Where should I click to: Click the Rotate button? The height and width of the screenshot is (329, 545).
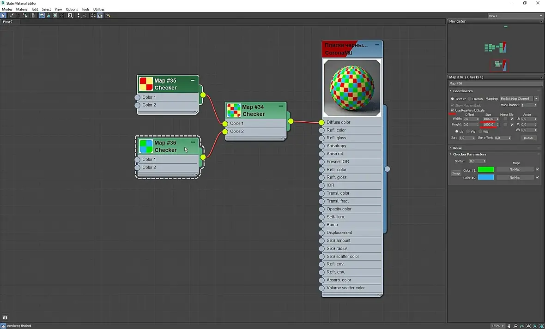click(x=529, y=138)
